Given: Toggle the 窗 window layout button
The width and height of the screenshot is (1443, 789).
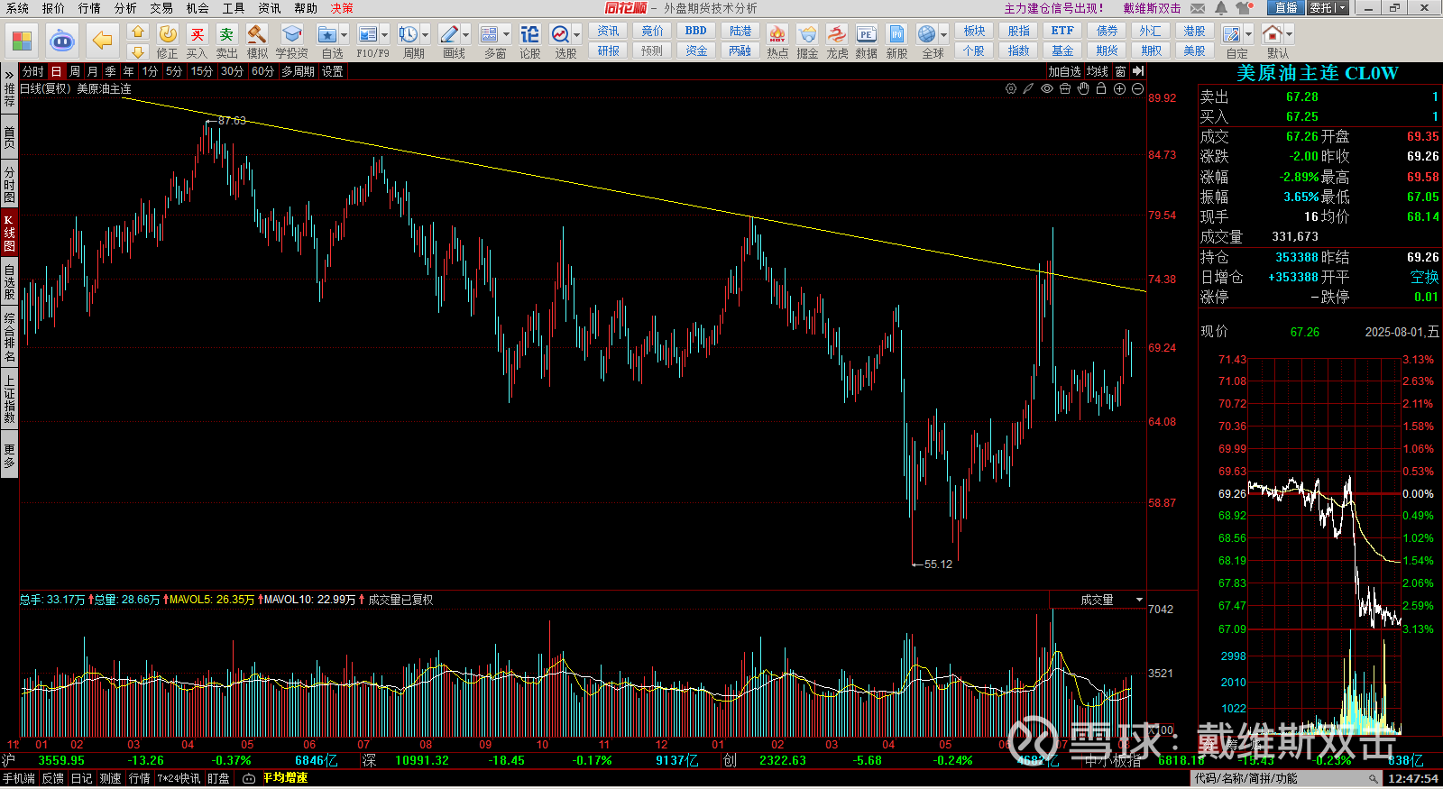Looking at the screenshot, I should click(x=1120, y=71).
